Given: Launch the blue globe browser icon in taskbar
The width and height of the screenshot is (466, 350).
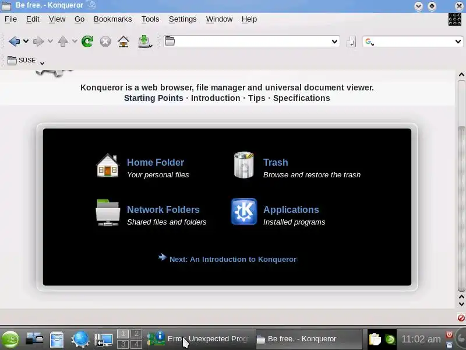Looking at the screenshot, I should 80,339.
